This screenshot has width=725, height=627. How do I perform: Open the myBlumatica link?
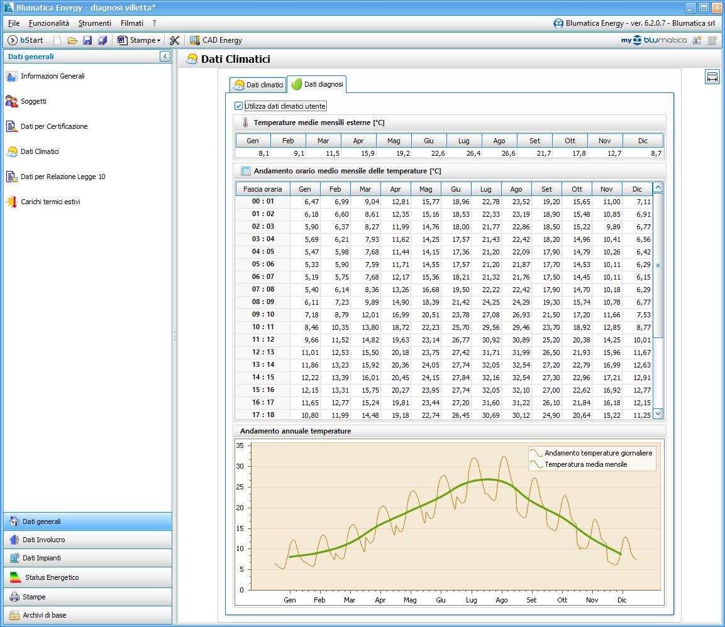coord(654,40)
